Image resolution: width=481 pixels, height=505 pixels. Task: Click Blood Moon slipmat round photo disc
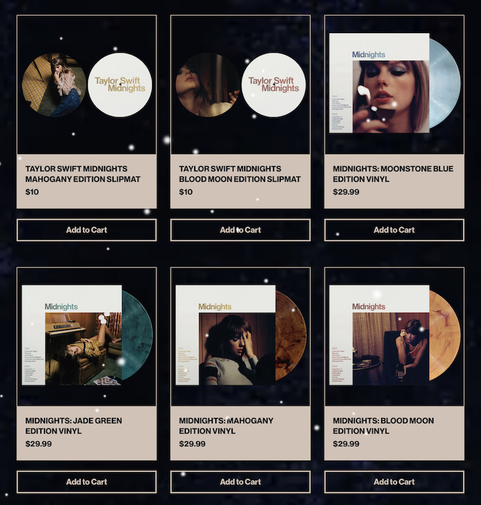[207, 85]
